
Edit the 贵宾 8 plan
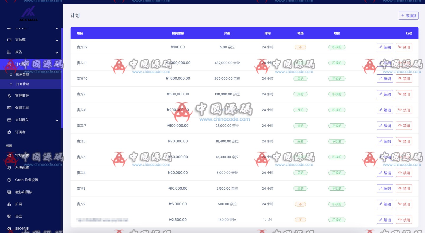click(385, 110)
